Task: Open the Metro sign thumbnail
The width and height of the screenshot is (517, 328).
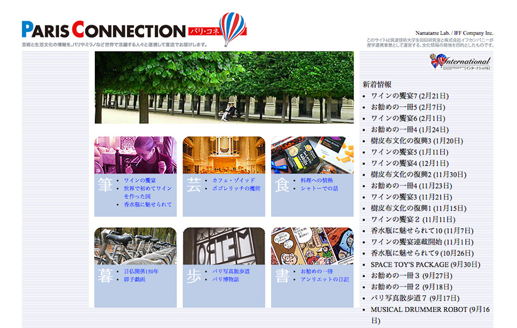Action: point(224,246)
